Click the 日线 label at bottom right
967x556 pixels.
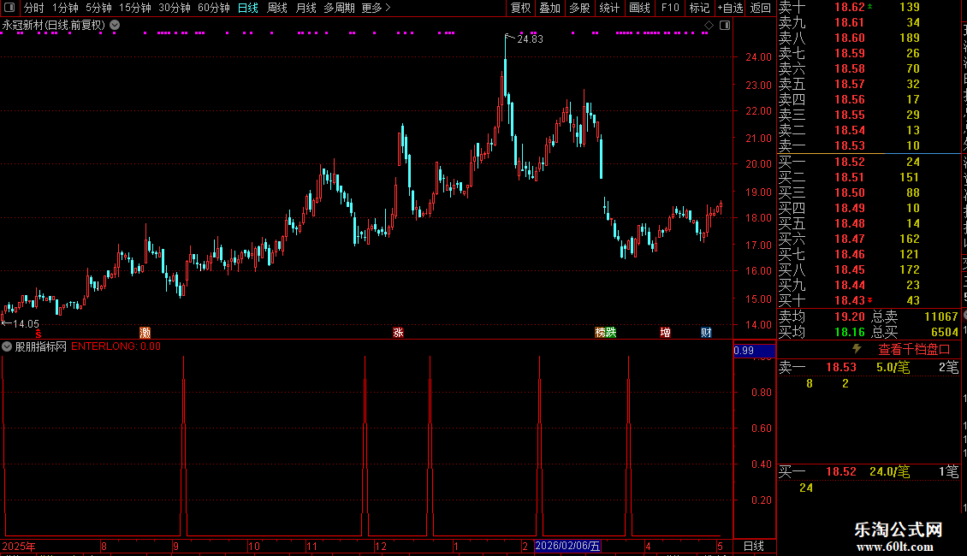point(754,546)
